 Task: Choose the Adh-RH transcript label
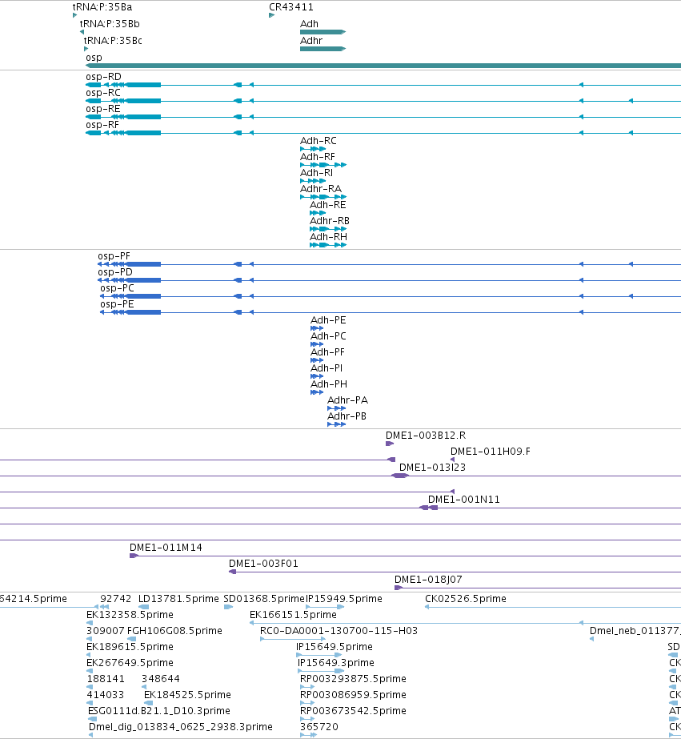[x=328, y=237]
